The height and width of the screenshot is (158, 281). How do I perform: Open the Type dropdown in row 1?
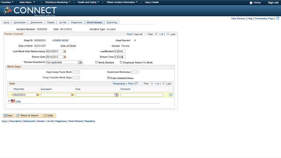coord(116,95)
